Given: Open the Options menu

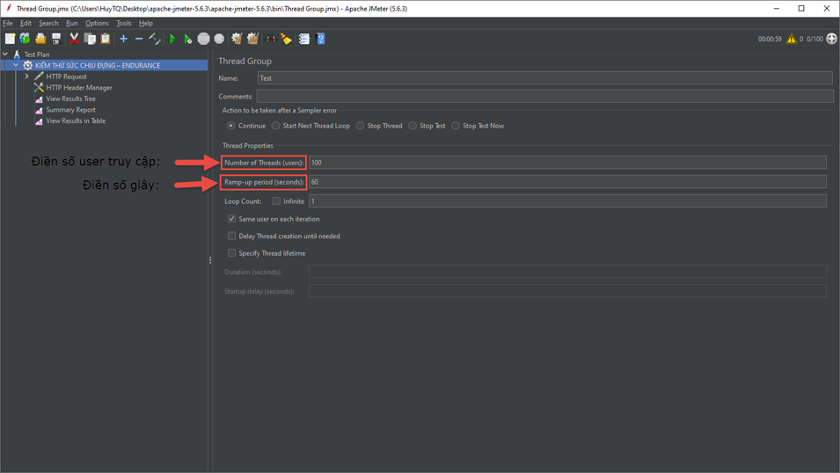Looking at the screenshot, I should [97, 24].
